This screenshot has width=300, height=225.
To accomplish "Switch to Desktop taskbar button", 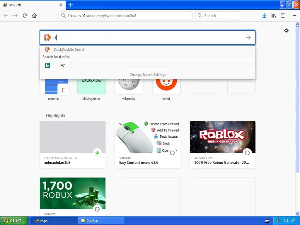I will (x=101, y=221).
